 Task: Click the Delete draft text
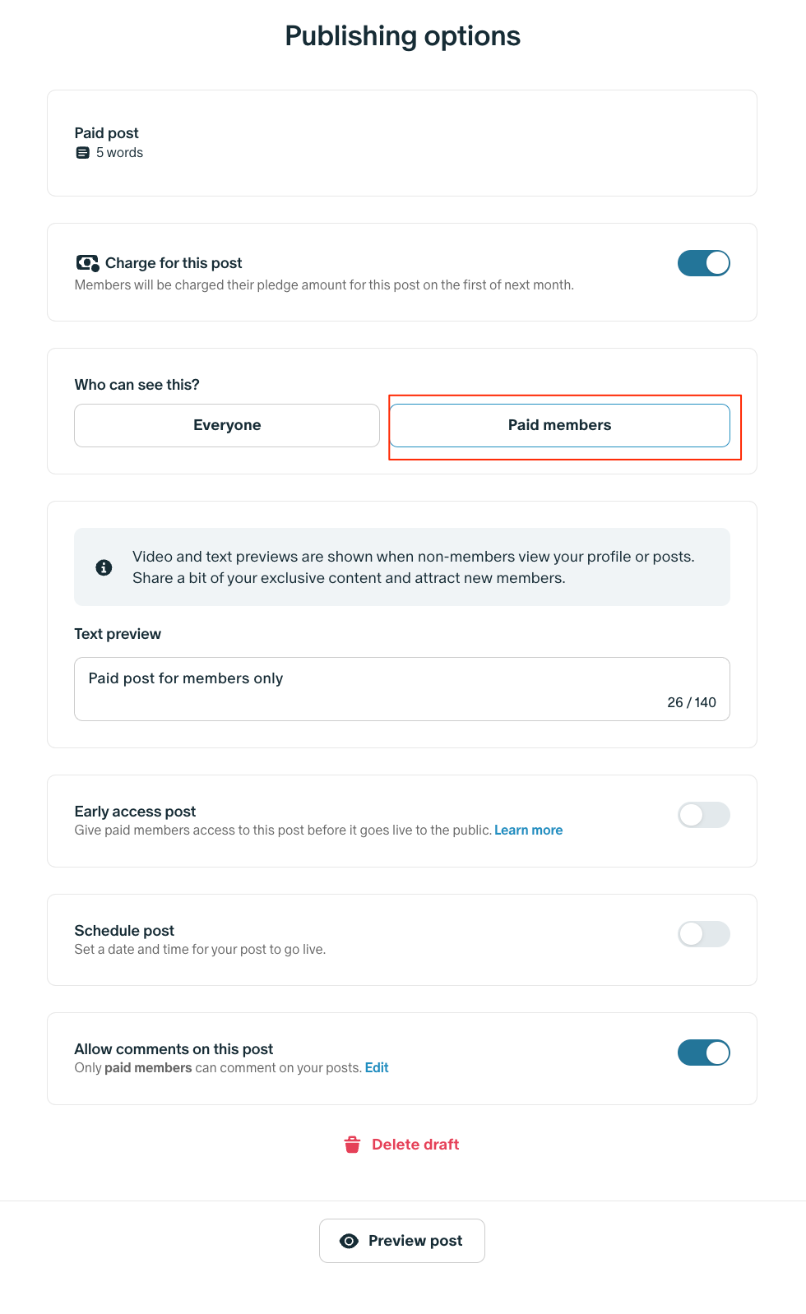click(415, 1145)
